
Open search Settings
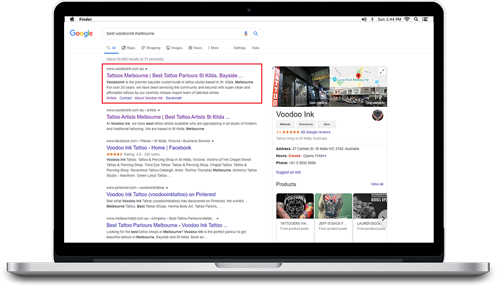pyautogui.click(x=239, y=48)
